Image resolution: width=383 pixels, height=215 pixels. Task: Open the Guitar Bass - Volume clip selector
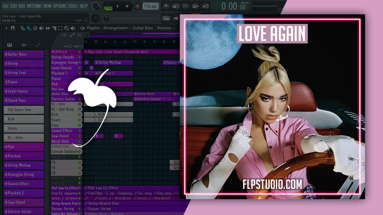click(x=152, y=28)
